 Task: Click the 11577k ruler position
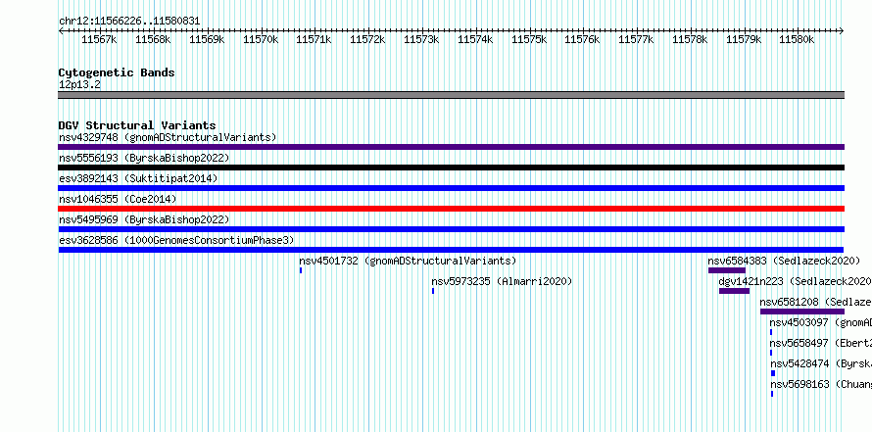click(x=637, y=39)
